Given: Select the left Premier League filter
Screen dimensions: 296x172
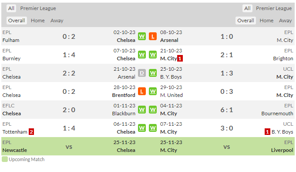Looking at the screenshot, I should [38, 8].
